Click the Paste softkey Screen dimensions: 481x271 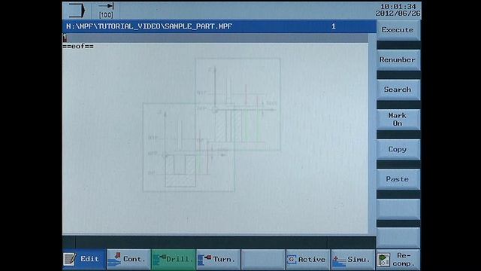398,179
